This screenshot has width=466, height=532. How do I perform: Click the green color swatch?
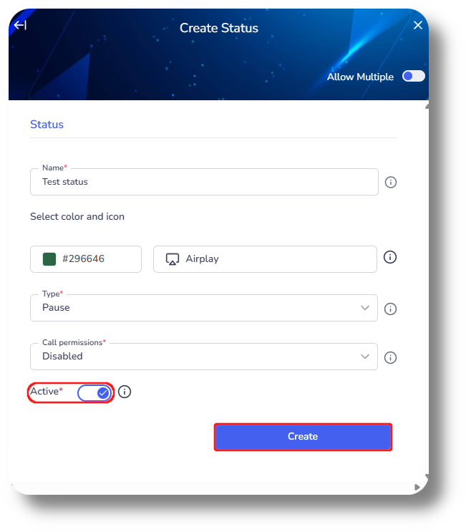tap(49, 259)
